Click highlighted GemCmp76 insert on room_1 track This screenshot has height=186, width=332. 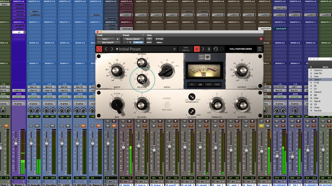click(265, 29)
